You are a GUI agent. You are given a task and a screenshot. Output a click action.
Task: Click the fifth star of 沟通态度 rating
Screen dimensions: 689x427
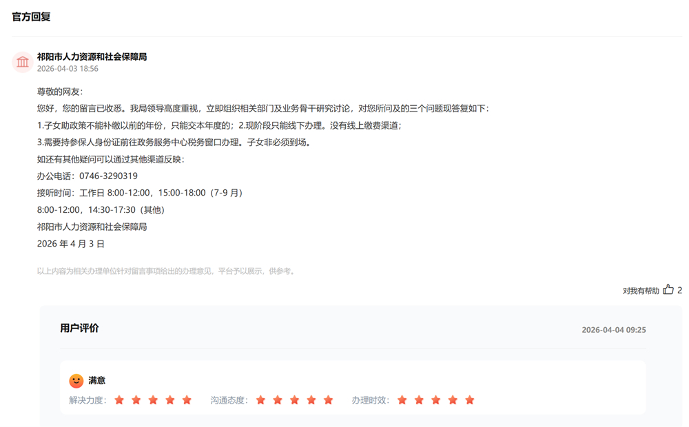328,399
